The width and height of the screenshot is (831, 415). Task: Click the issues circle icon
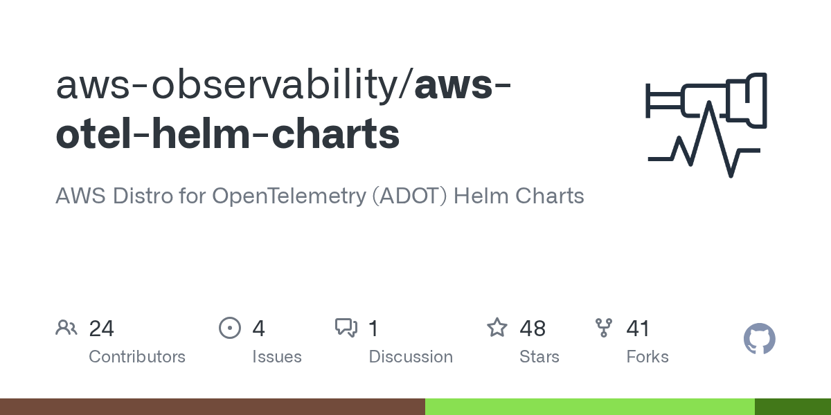[x=229, y=328]
